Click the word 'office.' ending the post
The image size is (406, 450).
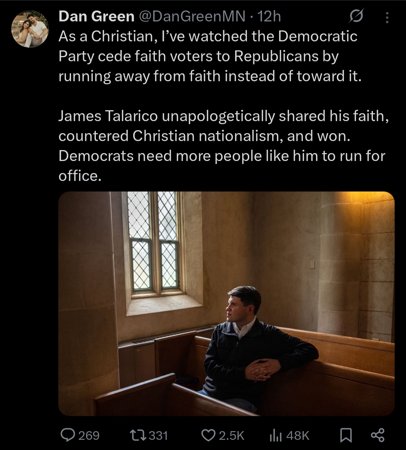point(80,176)
